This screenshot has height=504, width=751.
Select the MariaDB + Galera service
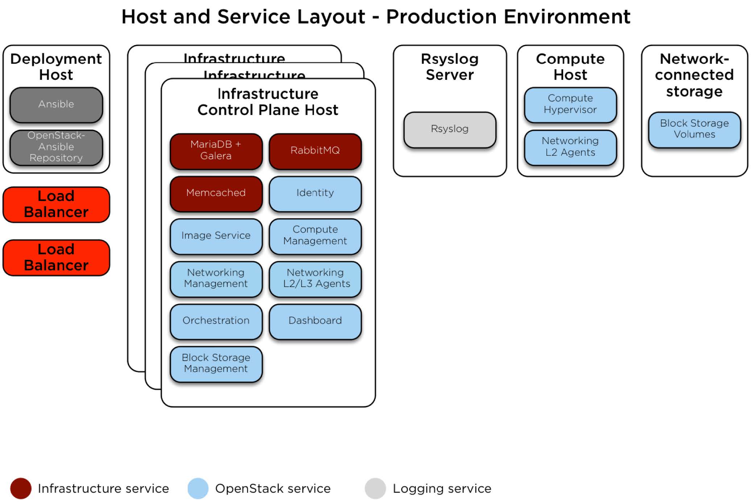[x=216, y=151]
